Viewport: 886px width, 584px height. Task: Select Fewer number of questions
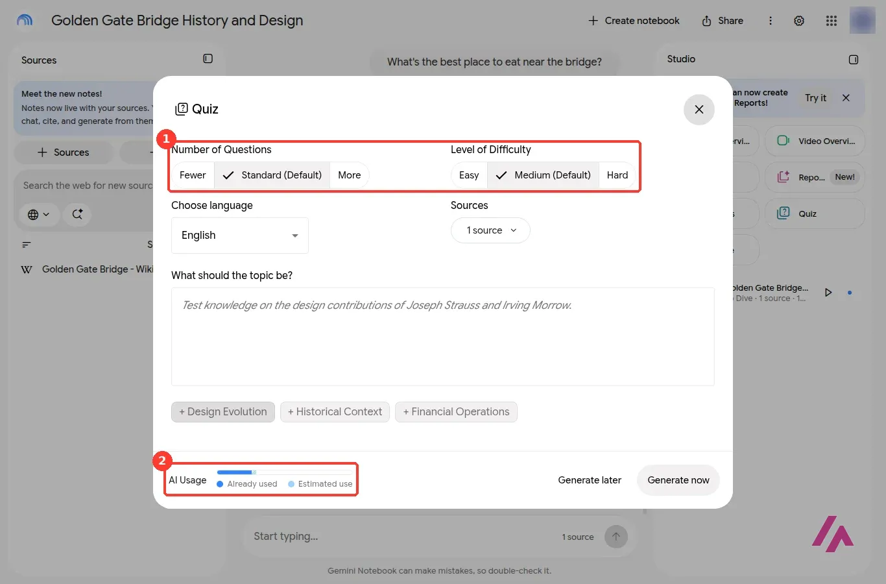point(192,175)
